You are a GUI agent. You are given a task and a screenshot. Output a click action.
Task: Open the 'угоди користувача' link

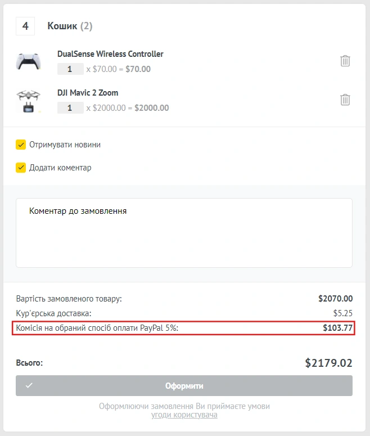click(x=184, y=415)
